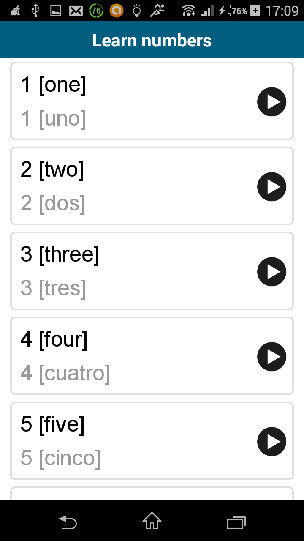Tap the partially visible sixth number card
304x541 pixels.
[x=152, y=494]
